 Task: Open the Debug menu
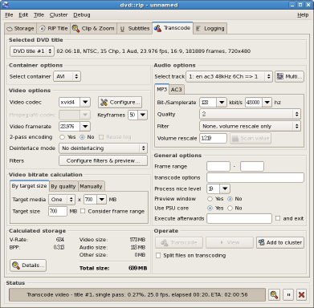(82, 15)
